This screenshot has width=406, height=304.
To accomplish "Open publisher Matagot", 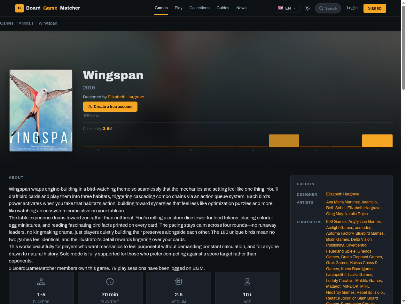I will [x=333, y=286].
